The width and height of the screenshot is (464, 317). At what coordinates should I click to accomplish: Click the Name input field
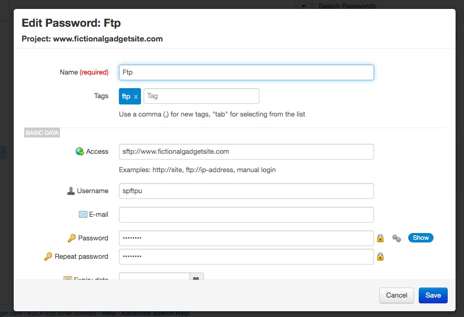(x=246, y=72)
